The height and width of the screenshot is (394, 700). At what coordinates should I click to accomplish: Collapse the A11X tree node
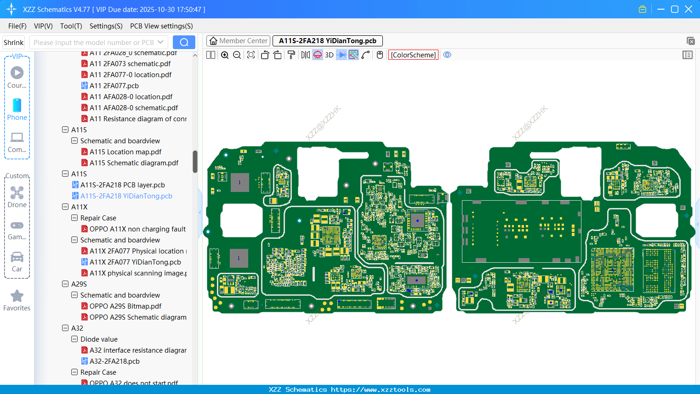[x=65, y=207]
